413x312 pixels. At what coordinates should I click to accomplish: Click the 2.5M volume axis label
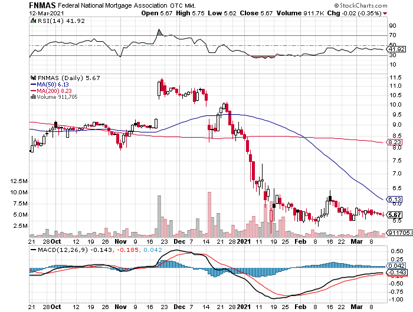20,226
